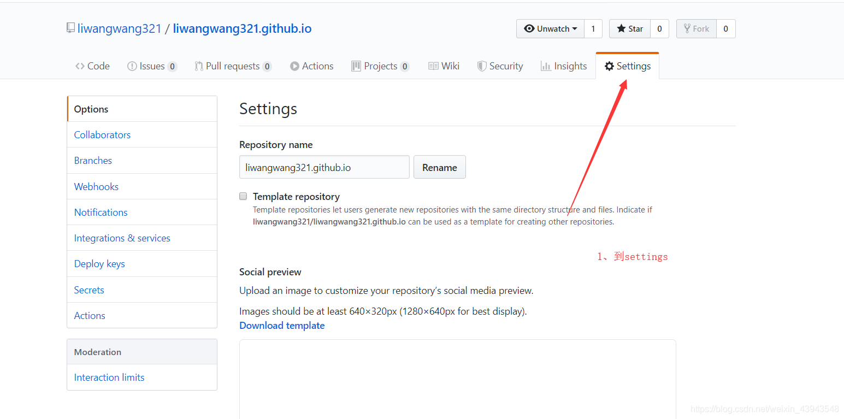This screenshot has width=844, height=419.
Task: Click the forks count next to Fork
Action: click(726, 28)
